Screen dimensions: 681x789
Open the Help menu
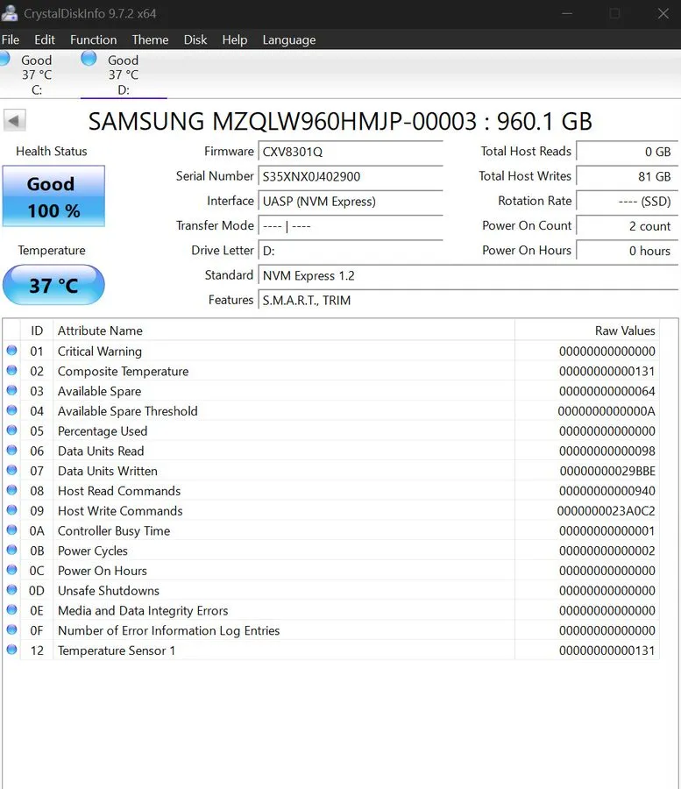click(234, 39)
